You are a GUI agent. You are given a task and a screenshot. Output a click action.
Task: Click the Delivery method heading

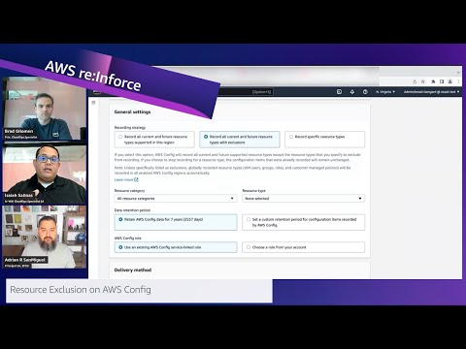133,270
